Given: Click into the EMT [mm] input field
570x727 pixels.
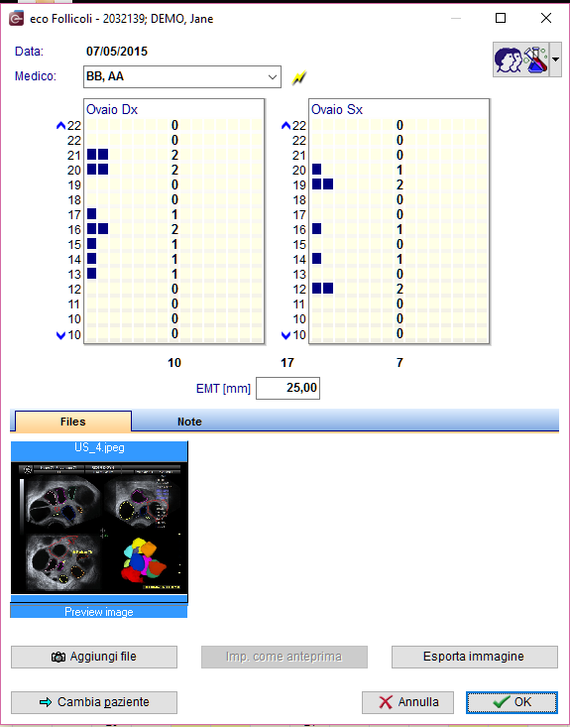Looking at the screenshot, I should [x=287, y=388].
